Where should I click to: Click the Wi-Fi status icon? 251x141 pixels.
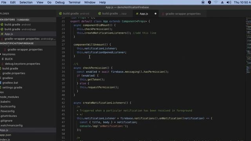[x=216, y=2]
